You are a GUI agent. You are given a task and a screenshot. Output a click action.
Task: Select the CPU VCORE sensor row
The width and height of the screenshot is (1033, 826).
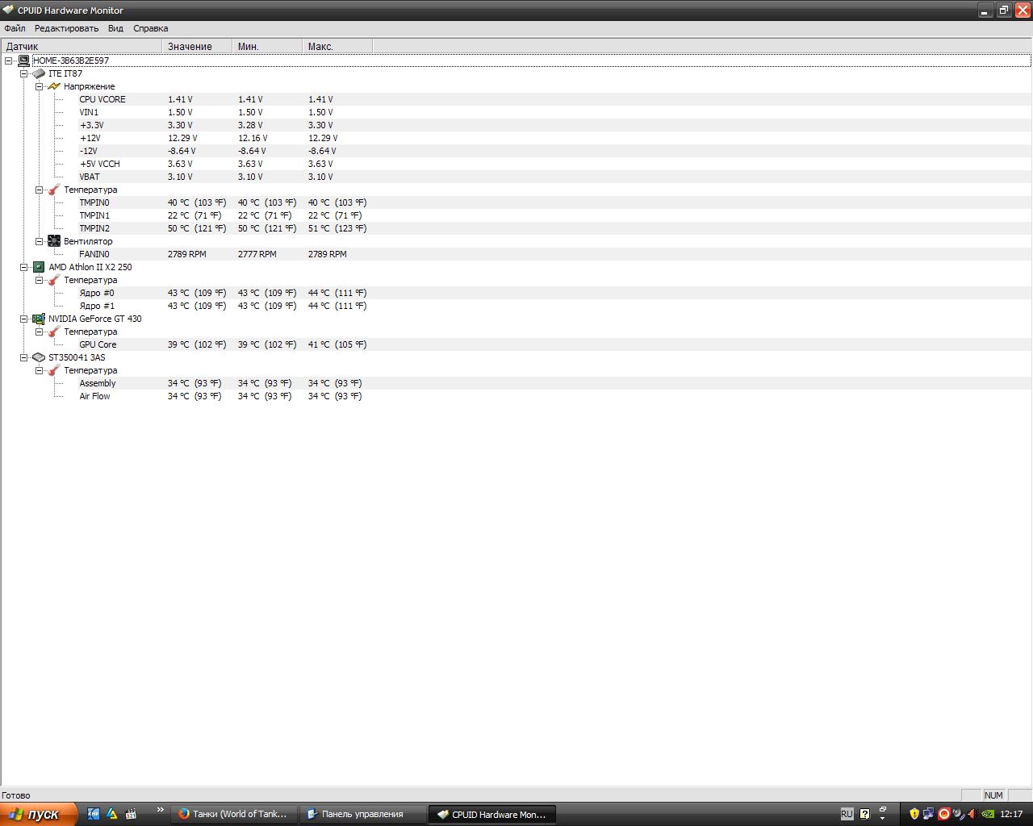(x=102, y=99)
